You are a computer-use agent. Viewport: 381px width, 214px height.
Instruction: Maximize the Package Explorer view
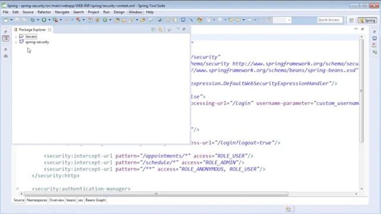184,29
